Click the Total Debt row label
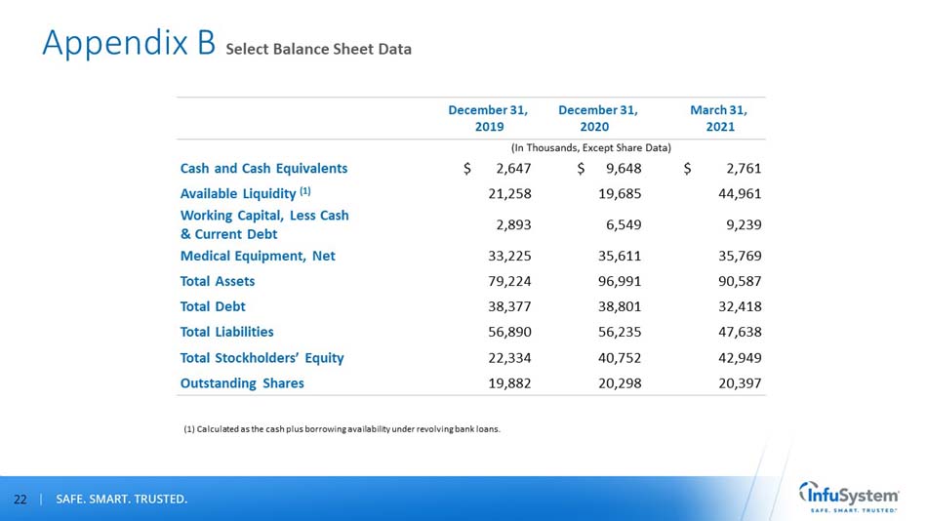 pos(212,306)
